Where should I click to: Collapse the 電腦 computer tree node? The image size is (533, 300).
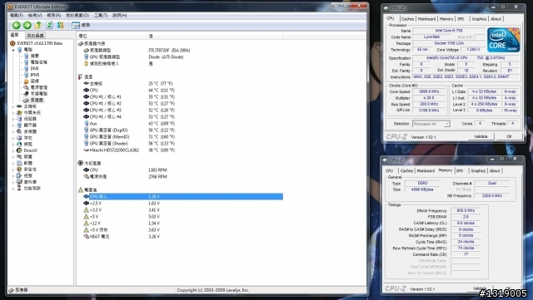[13, 50]
